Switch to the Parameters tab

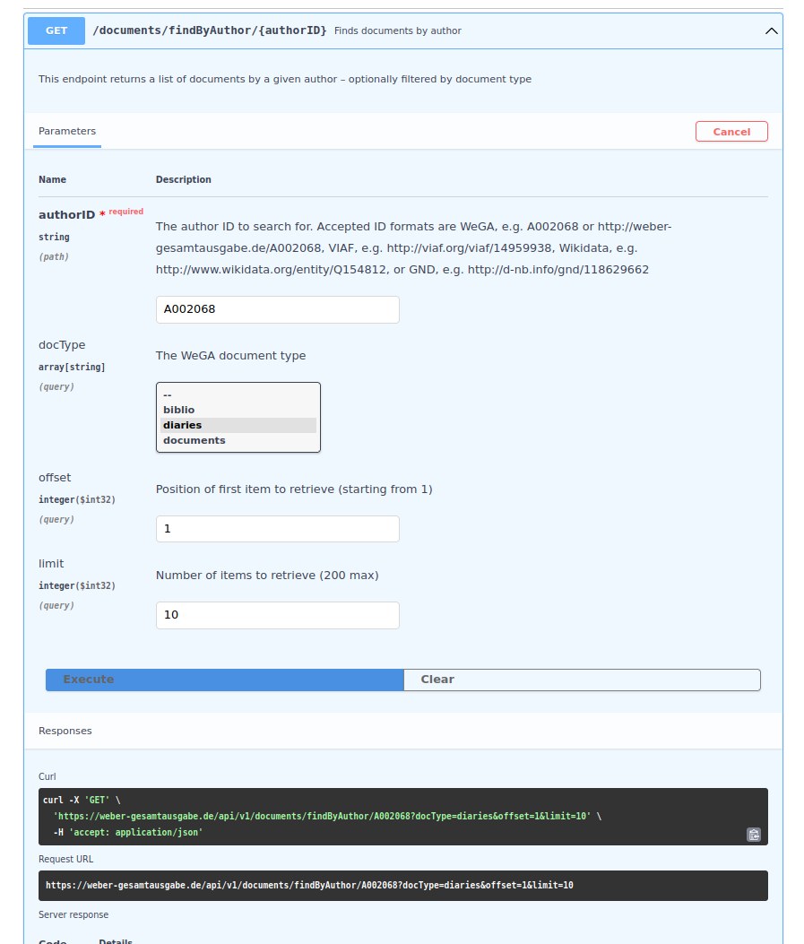click(67, 131)
